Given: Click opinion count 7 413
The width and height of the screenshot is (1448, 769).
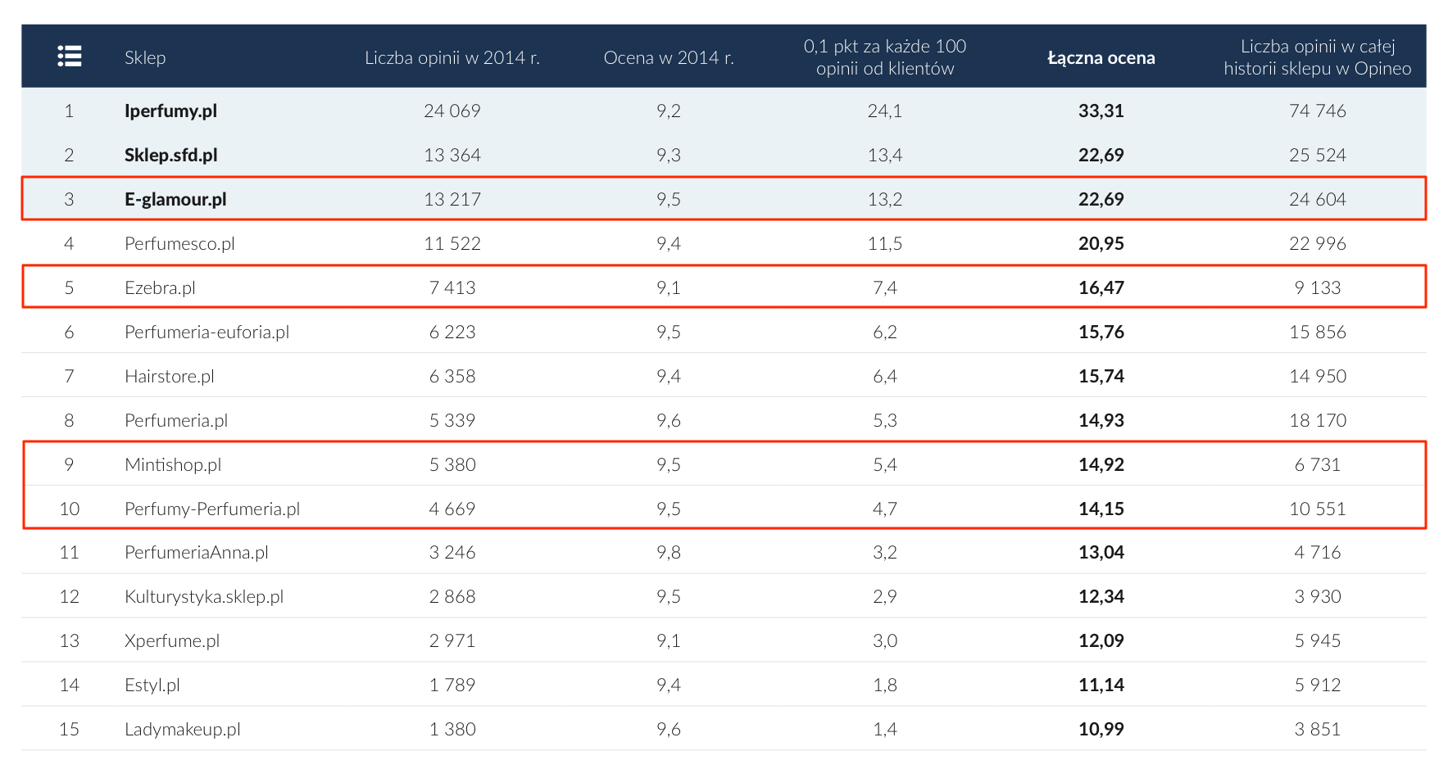Looking at the screenshot, I should pos(452,287).
